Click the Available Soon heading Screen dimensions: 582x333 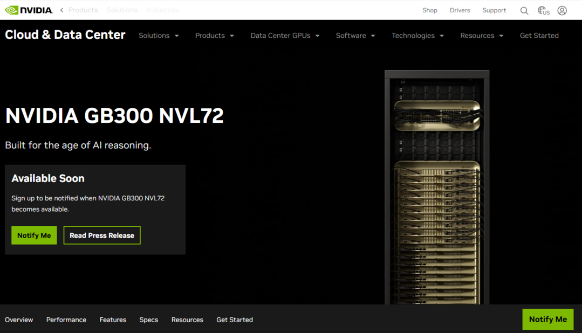click(48, 178)
